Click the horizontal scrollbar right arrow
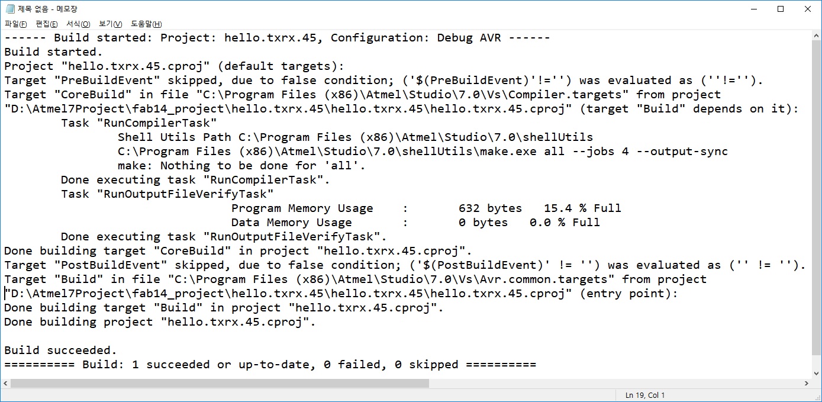This screenshot has height=402, width=822. point(806,384)
